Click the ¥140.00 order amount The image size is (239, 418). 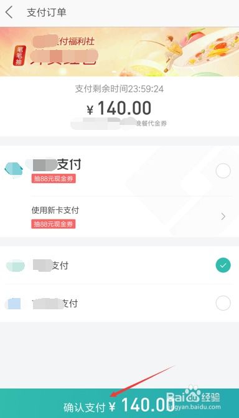[x=119, y=108]
